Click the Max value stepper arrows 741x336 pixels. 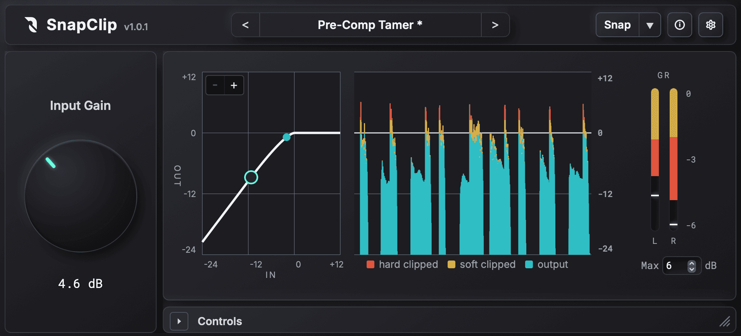[692, 266]
